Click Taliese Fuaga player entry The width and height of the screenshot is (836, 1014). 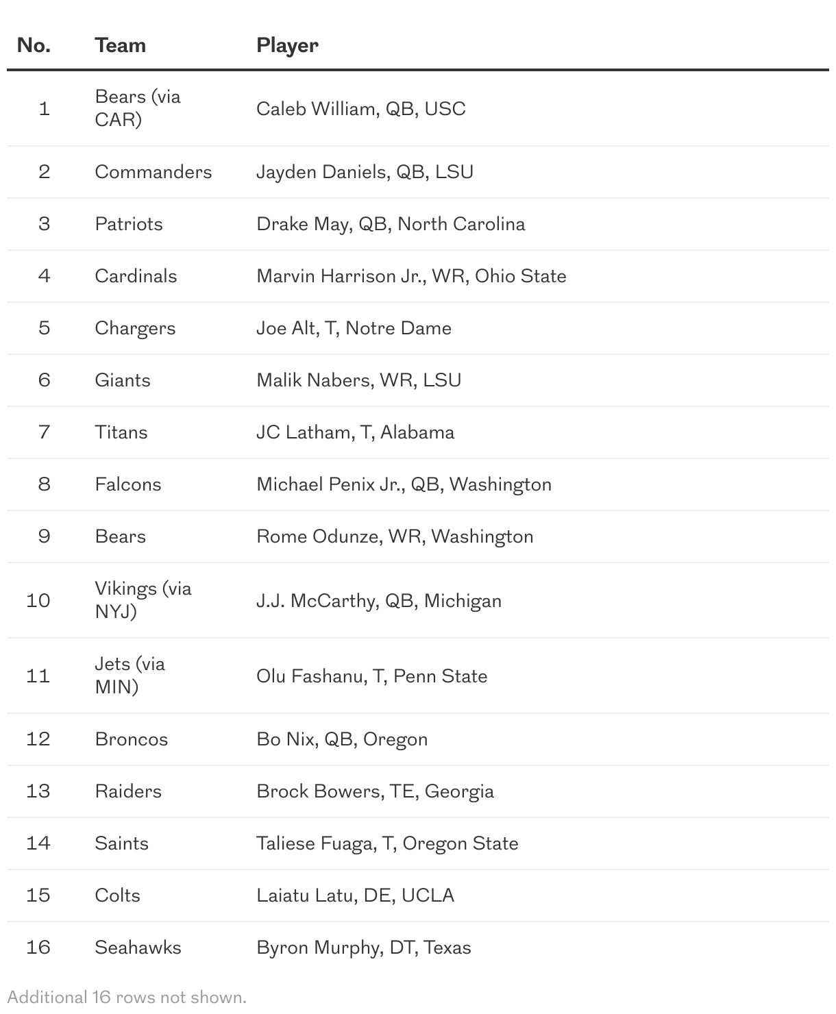click(387, 843)
